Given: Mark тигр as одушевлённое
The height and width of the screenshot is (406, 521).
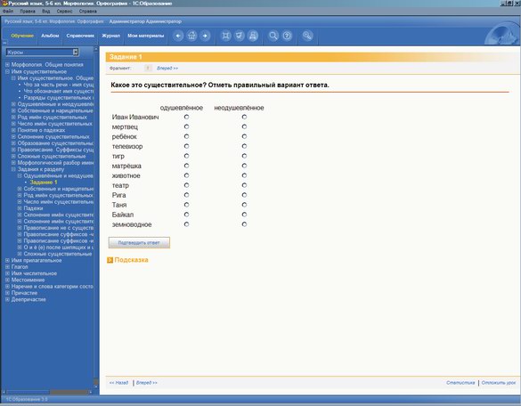Looking at the screenshot, I should 186,156.
